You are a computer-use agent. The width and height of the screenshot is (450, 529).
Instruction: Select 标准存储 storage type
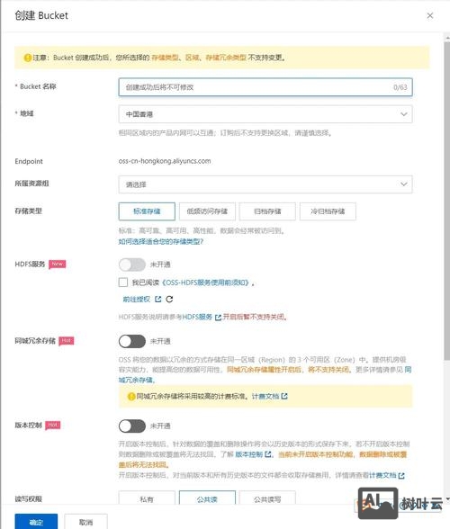[147, 211]
